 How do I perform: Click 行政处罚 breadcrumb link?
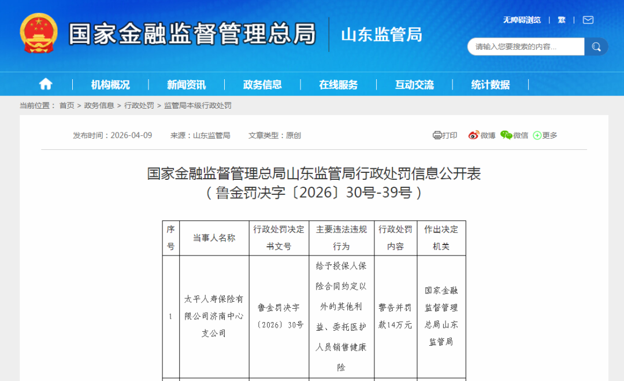click(139, 105)
